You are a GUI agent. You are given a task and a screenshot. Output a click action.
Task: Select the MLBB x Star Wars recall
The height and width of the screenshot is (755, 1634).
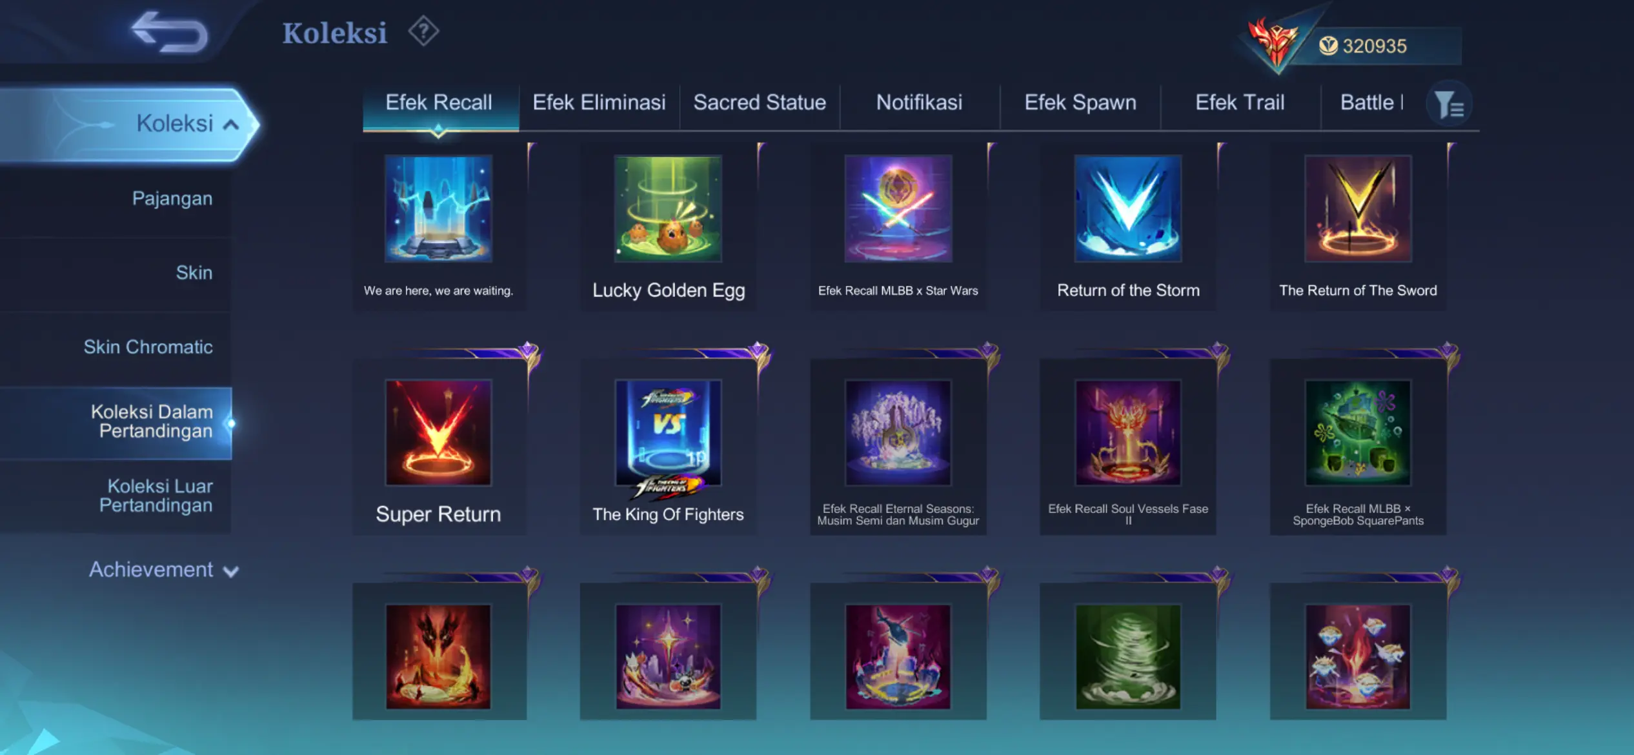coord(898,226)
